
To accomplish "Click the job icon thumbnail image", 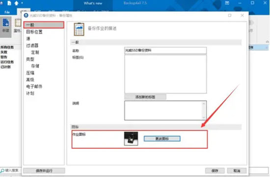I will click(x=131, y=139).
